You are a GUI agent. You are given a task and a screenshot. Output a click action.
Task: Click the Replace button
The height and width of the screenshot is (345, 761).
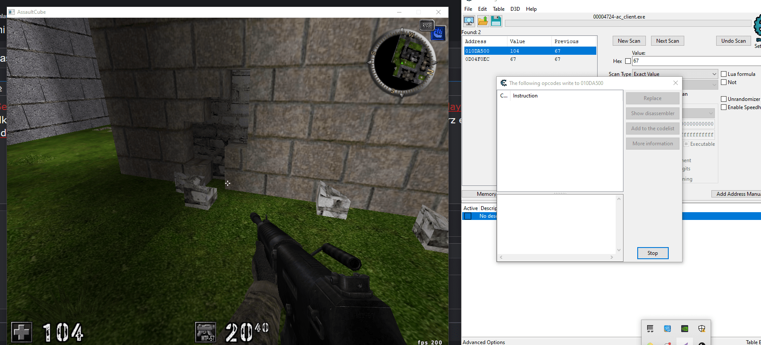pos(652,98)
